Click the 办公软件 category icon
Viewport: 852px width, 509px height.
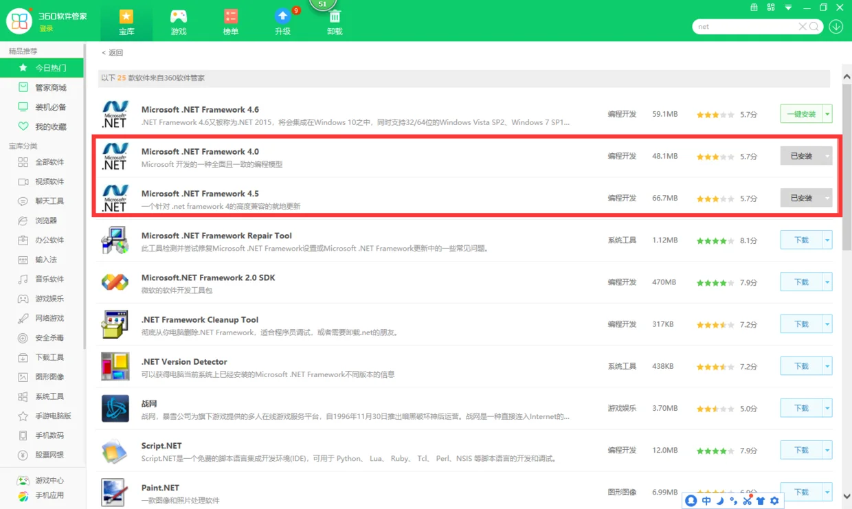click(x=23, y=240)
